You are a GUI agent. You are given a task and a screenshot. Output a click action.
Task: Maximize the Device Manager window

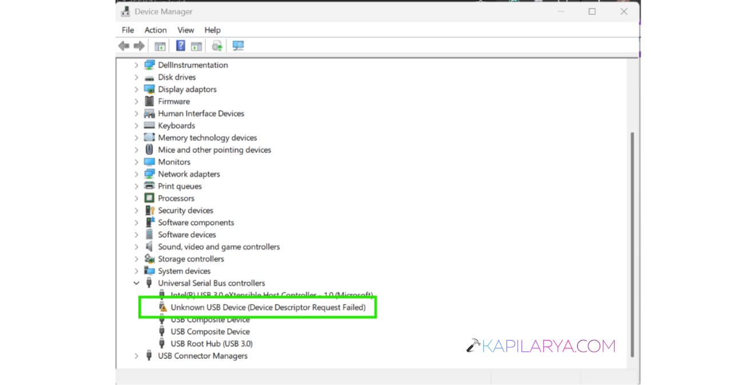[x=592, y=11]
